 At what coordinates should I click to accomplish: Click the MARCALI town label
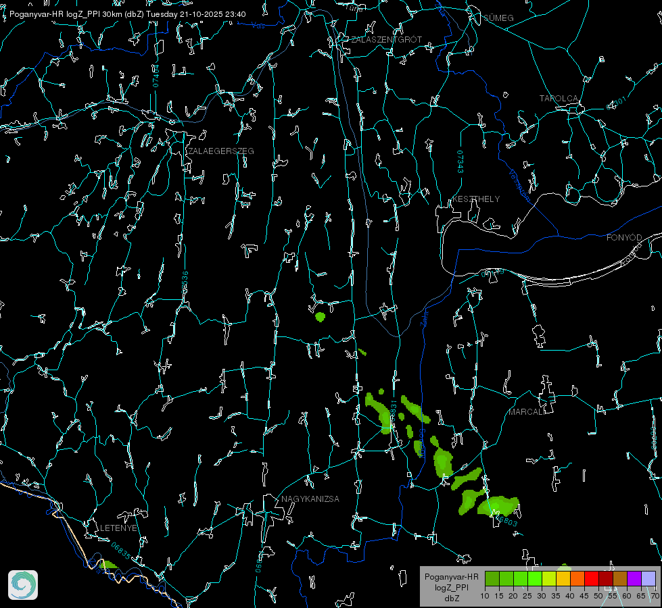526,412
